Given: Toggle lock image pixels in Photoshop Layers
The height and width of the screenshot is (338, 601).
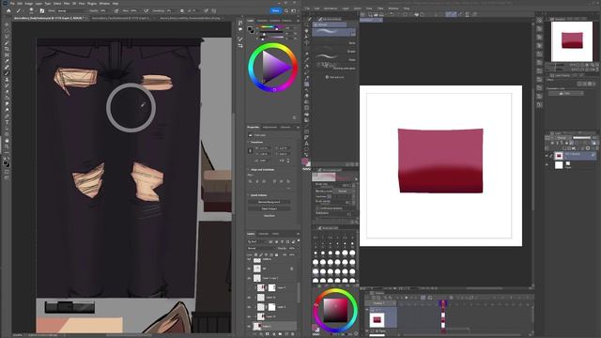Looking at the screenshot, I should [261, 254].
